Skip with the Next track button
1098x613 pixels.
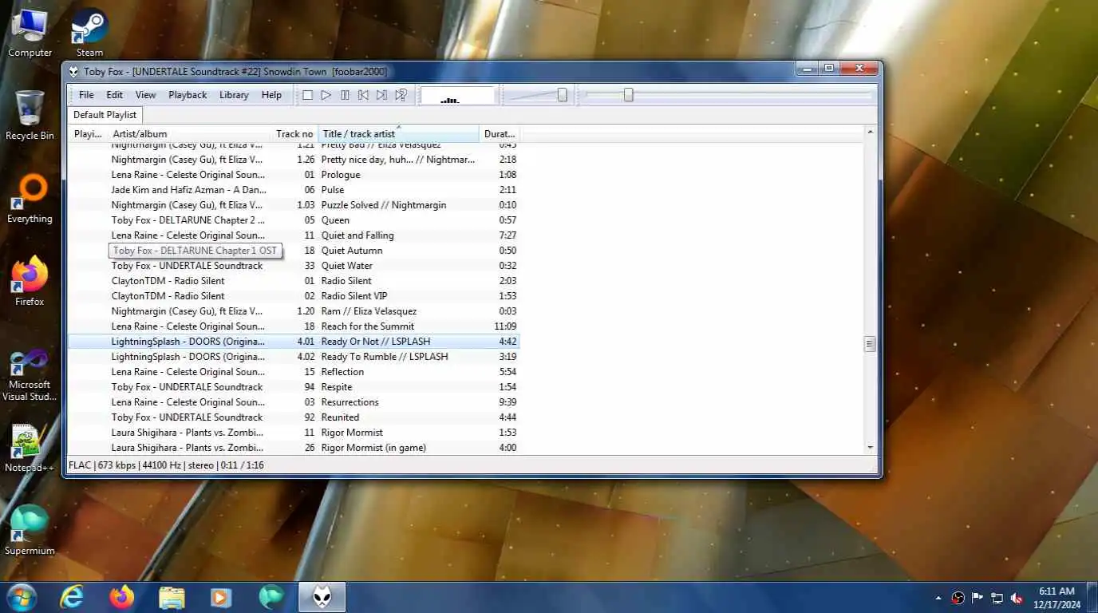(381, 95)
